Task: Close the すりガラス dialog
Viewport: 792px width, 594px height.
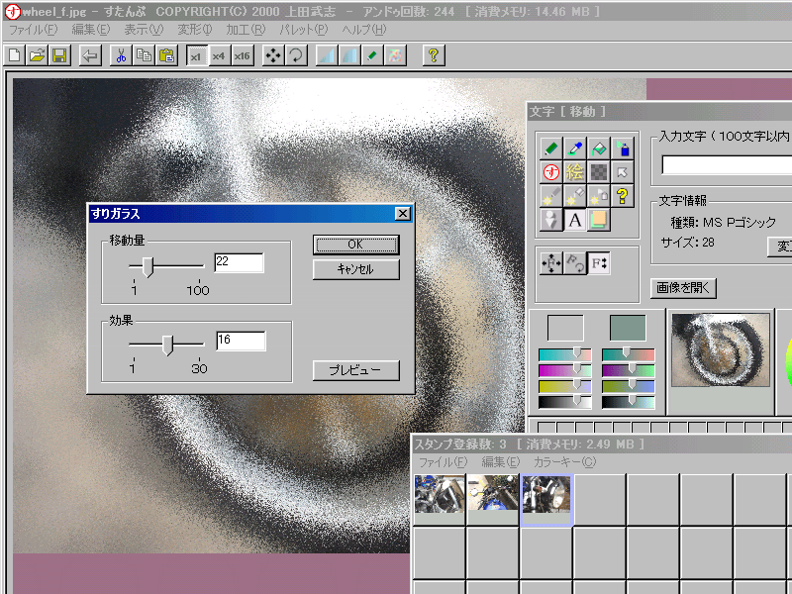Action: (403, 214)
